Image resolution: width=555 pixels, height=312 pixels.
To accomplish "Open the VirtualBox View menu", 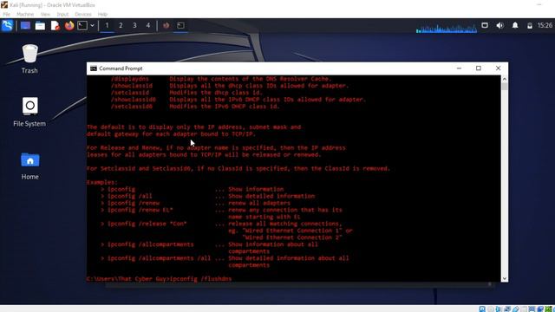I will tap(45, 14).
